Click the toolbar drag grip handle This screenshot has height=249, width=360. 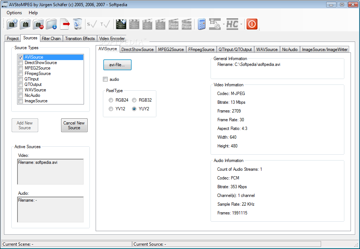point(4,24)
